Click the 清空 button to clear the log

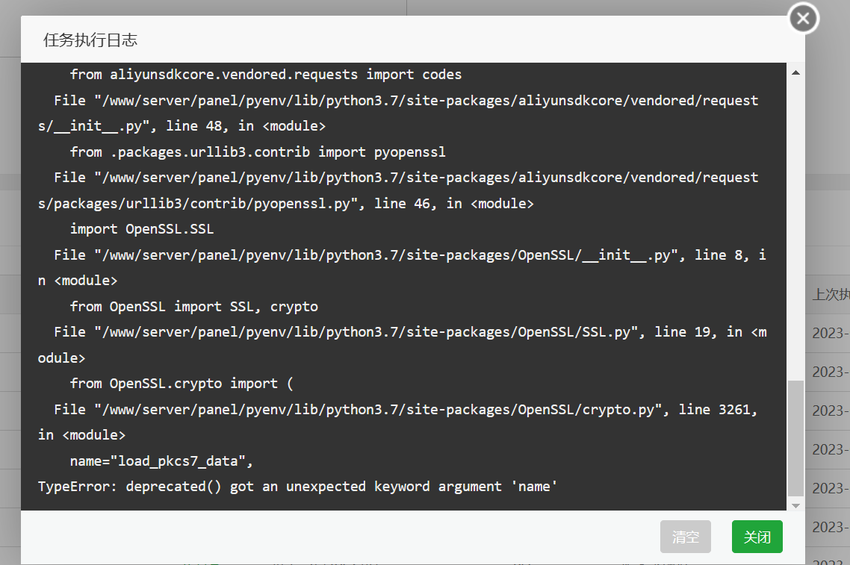(685, 537)
